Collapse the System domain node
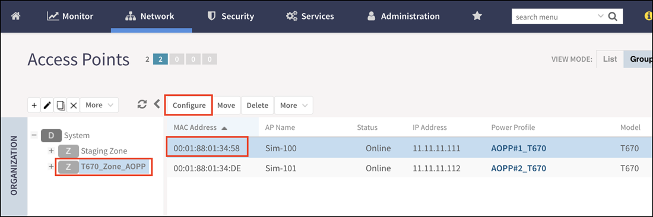653x217 pixels. click(34, 136)
